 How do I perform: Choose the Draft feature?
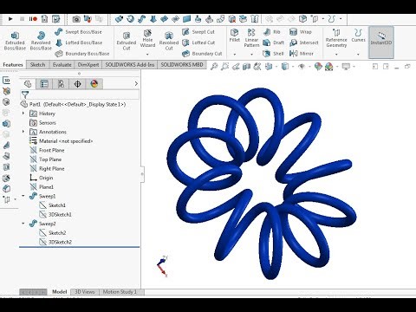click(x=274, y=42)
